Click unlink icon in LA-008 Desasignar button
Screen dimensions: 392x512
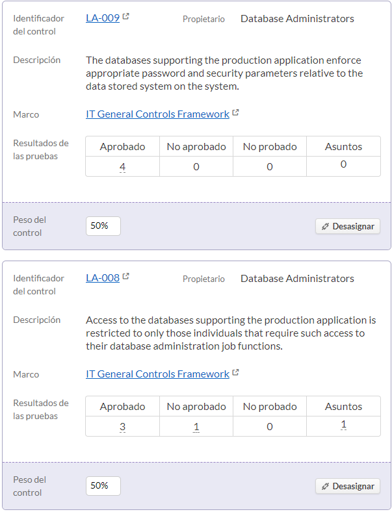tap(325, 486)
